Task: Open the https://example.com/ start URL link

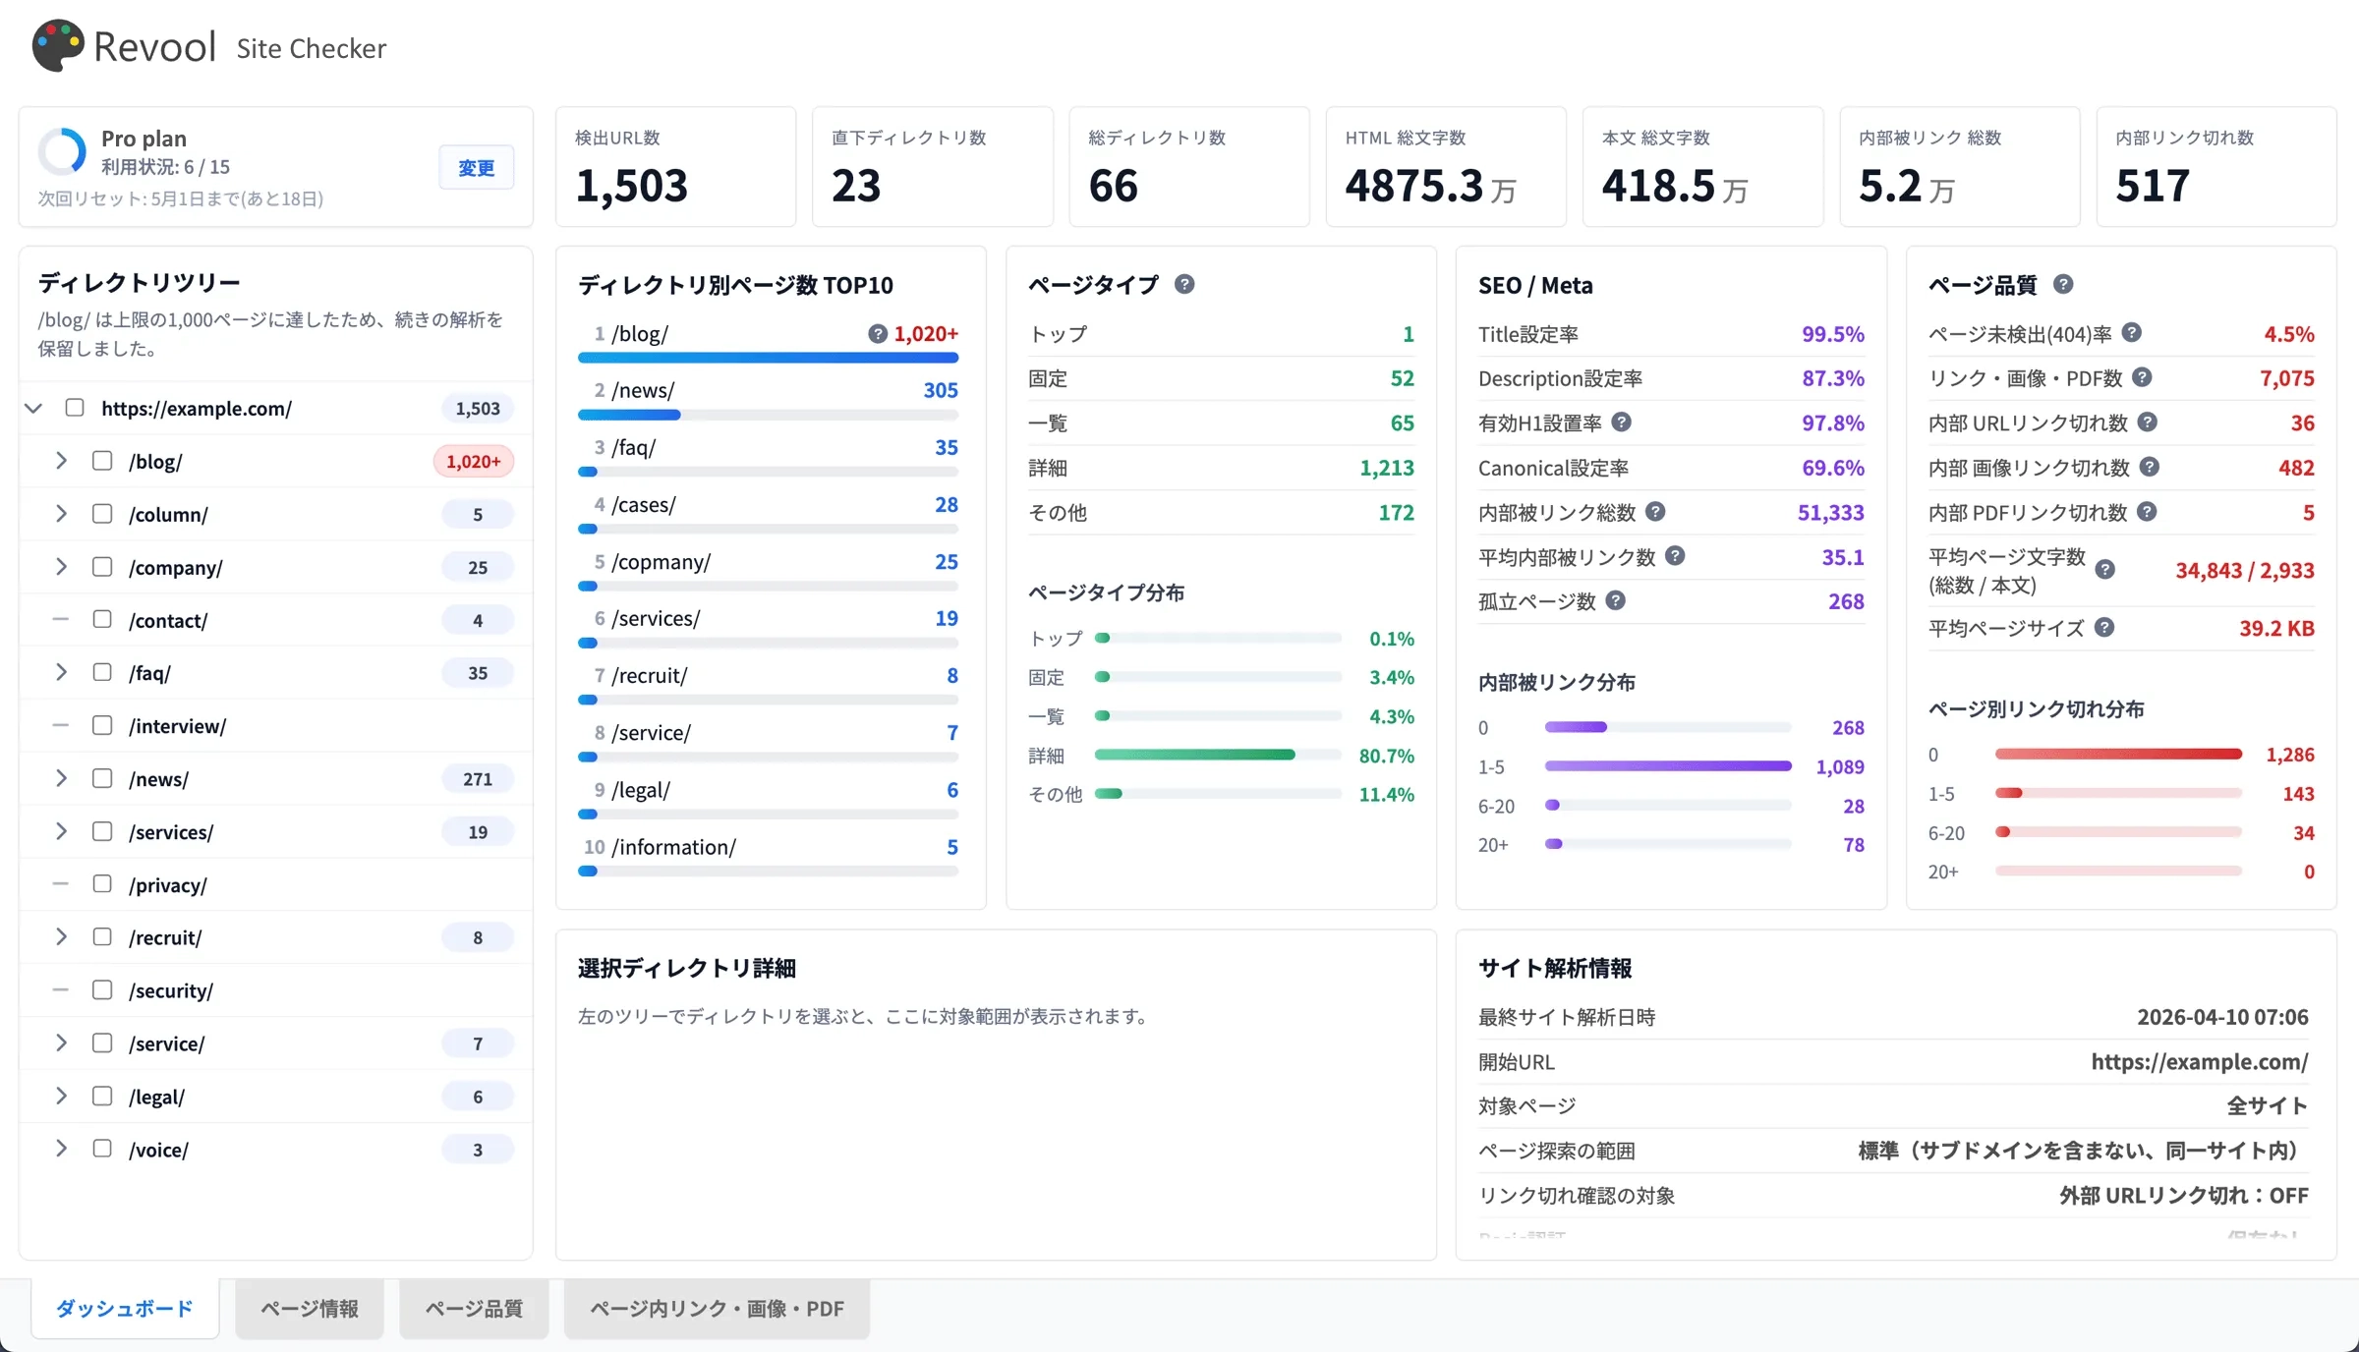Action: [x=2200, y=1062]
